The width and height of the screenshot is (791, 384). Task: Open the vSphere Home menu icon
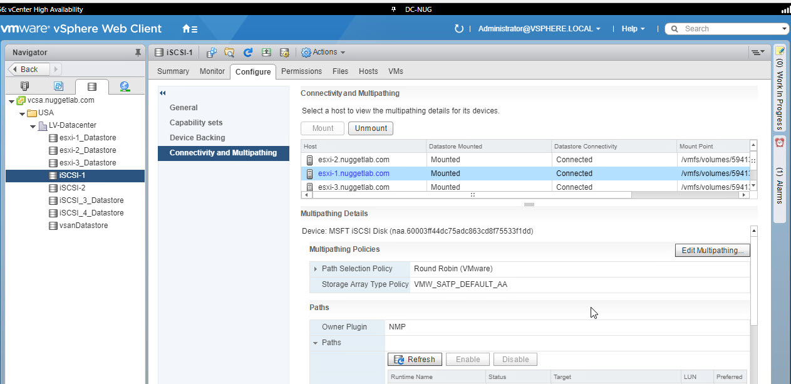[189, 29]
